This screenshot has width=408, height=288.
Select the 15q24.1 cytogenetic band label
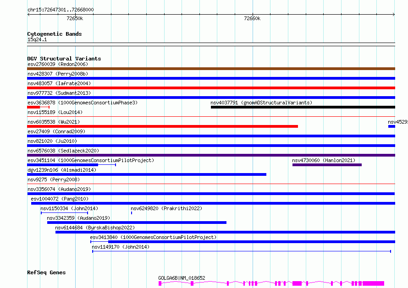(x=37, y=39)
